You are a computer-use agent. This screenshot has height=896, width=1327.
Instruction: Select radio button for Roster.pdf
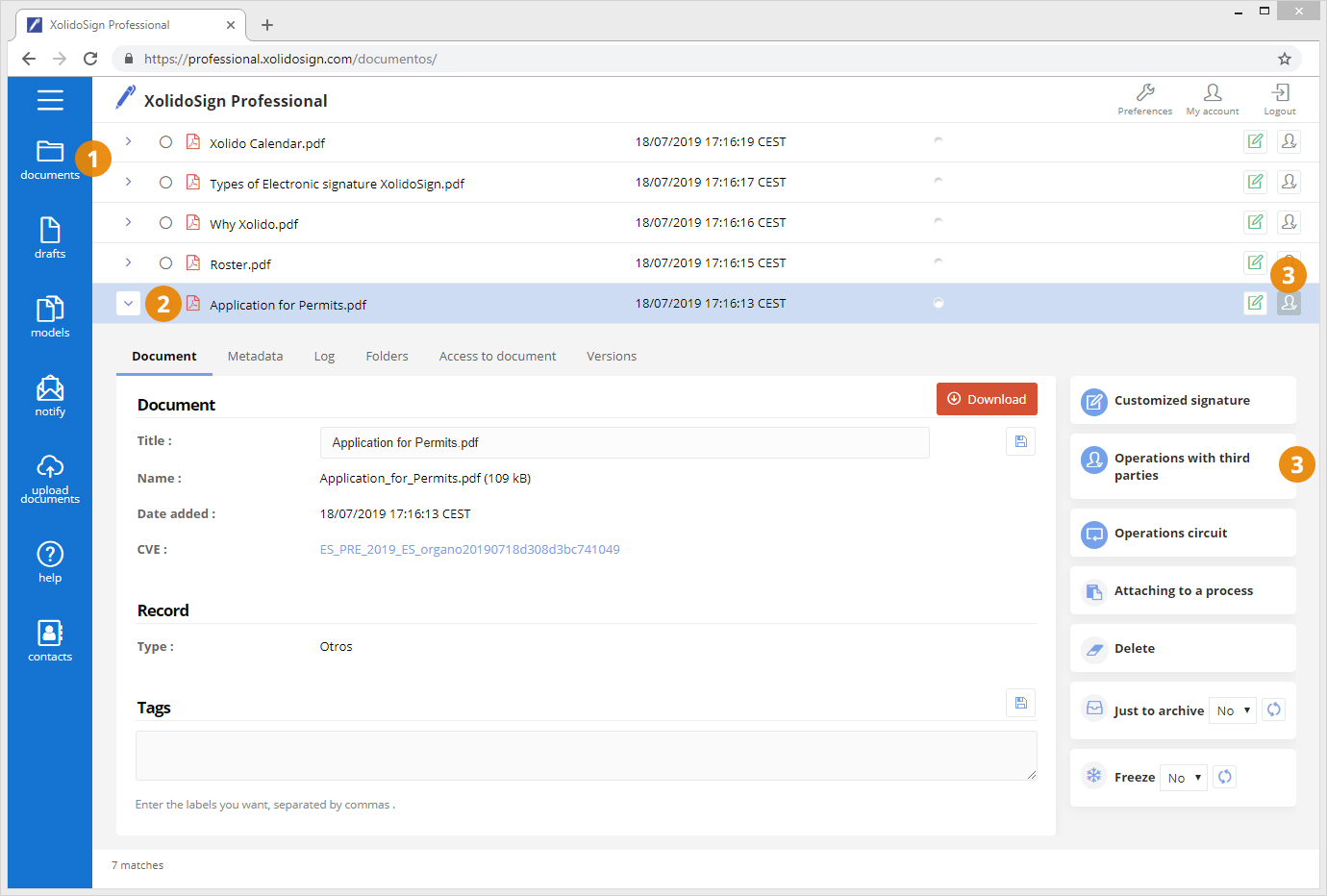pyautogui.click(x=165, y=263)
